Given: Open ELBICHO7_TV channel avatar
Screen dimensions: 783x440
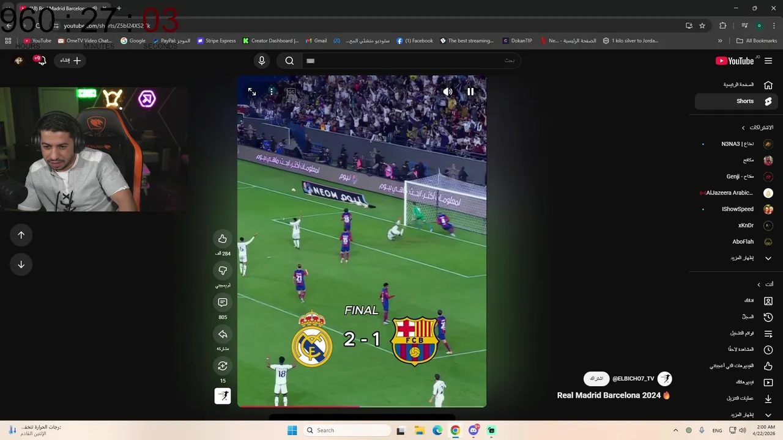Looking at the screenshot, I should click(665, 379).
